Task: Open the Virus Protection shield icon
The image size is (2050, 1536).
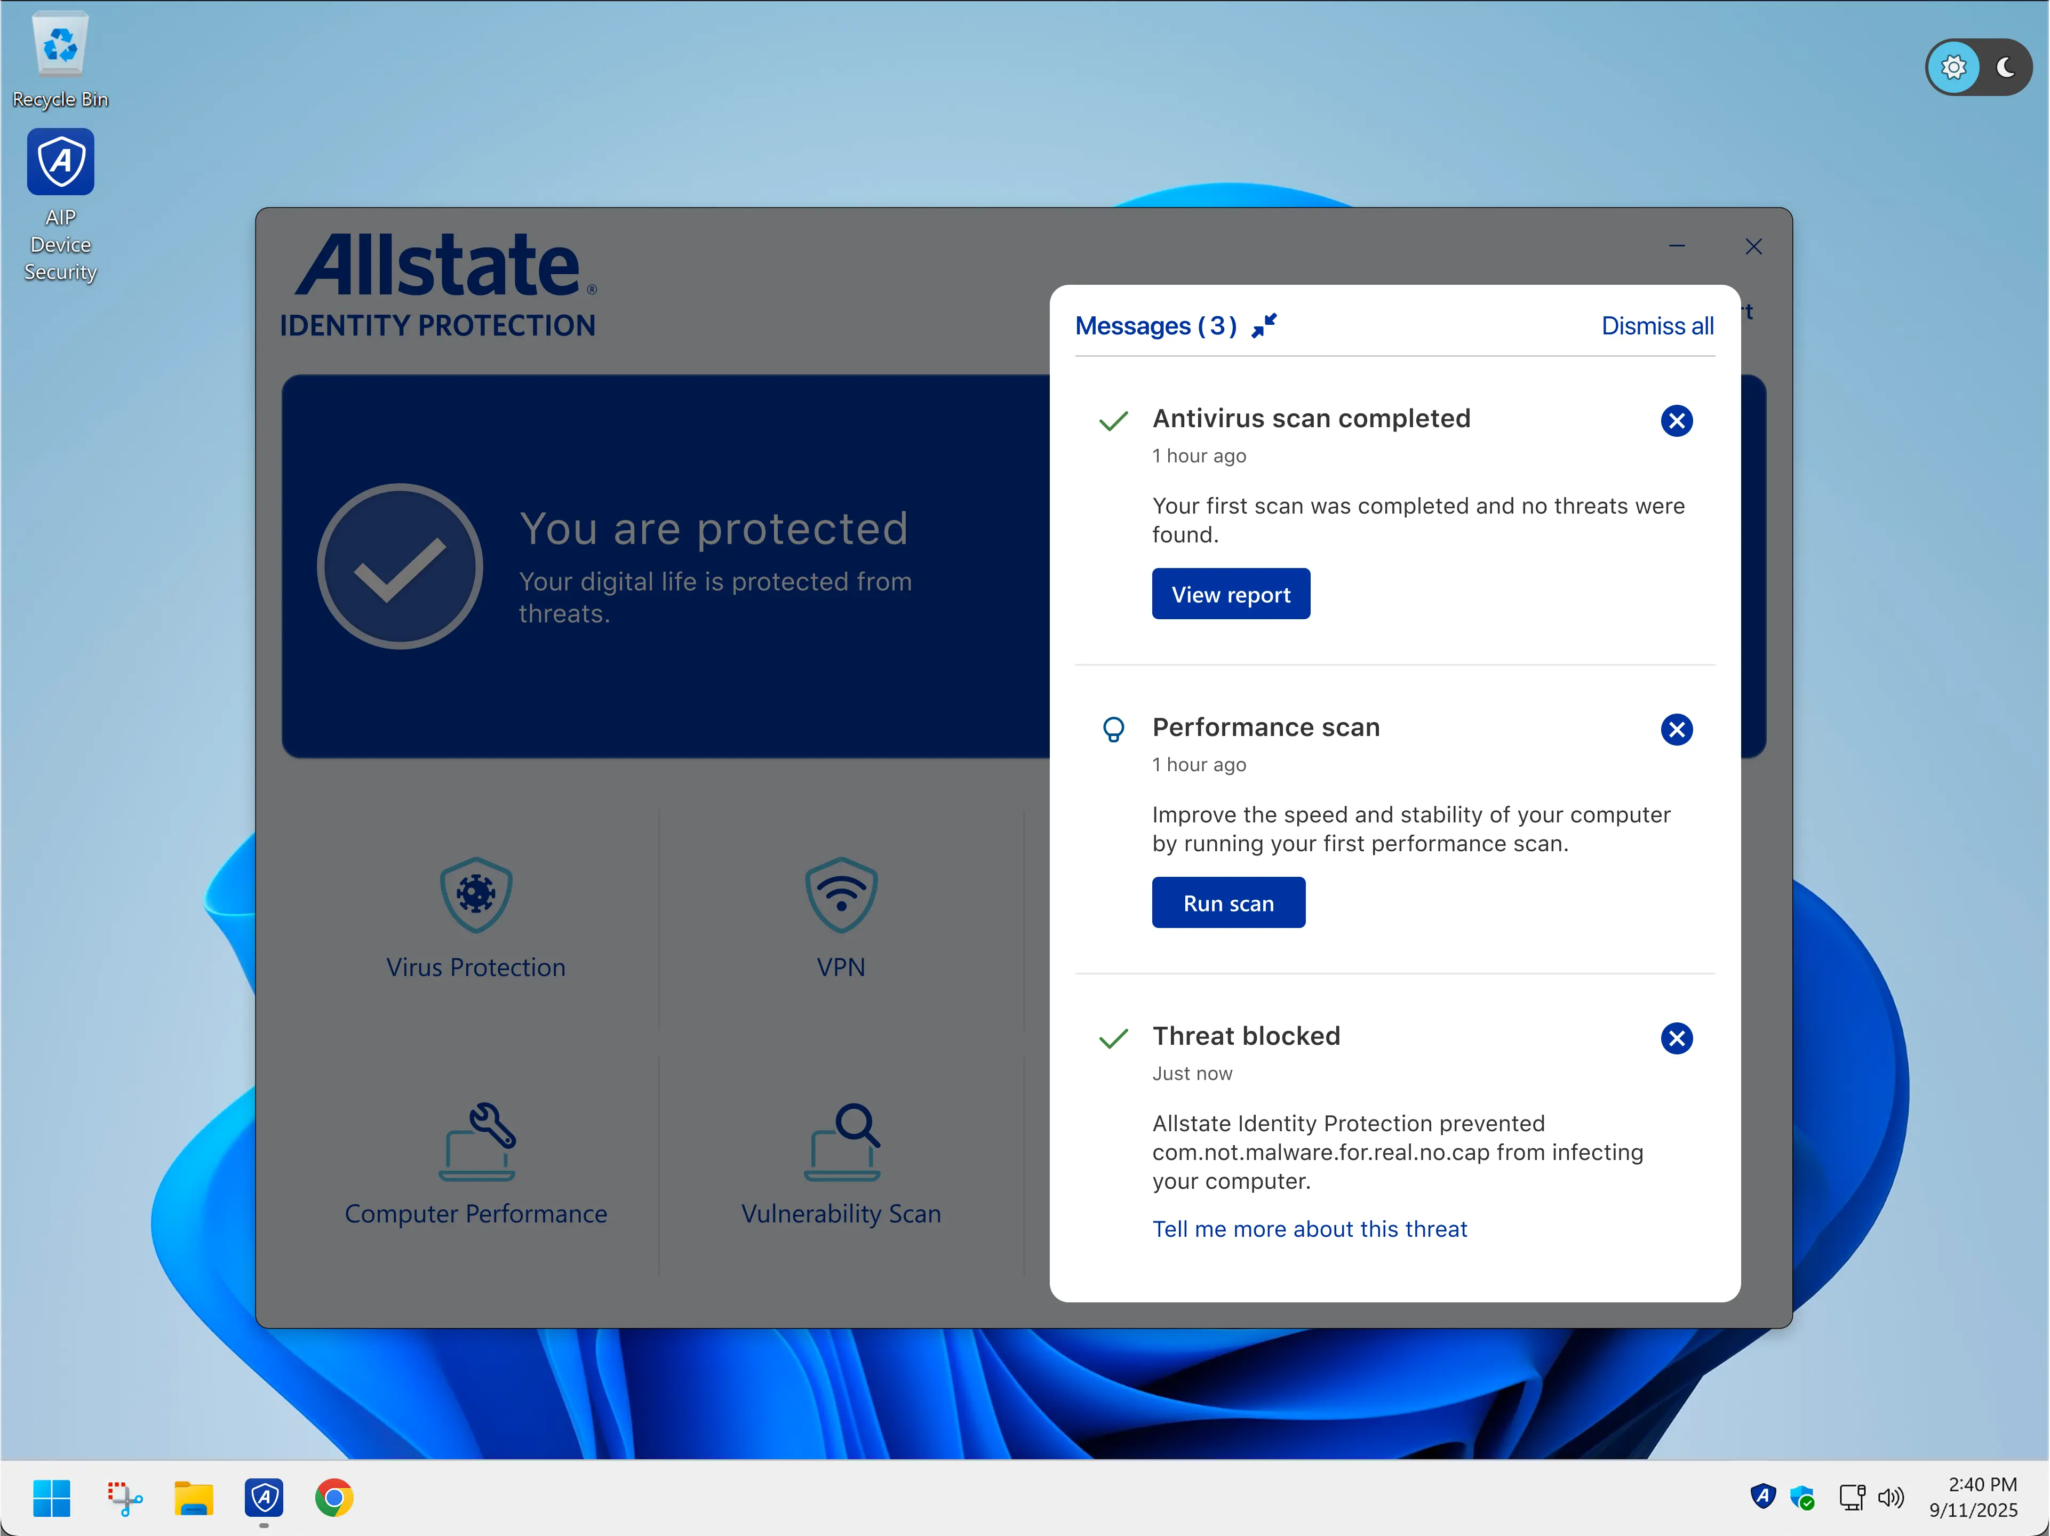Action: click(x=475, y=894)
